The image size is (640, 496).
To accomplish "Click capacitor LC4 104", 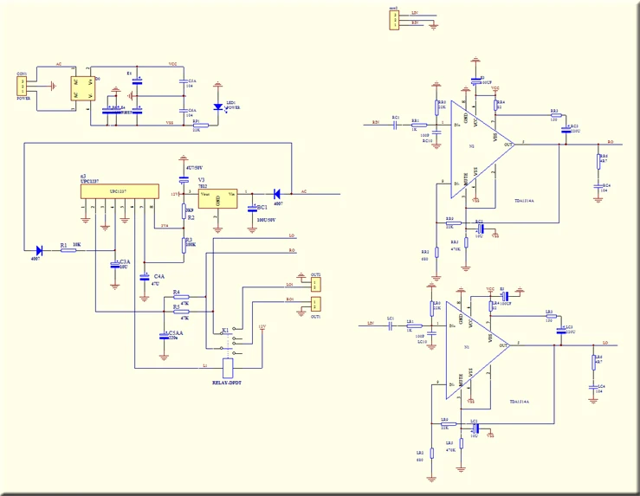I will click(594, 387).
